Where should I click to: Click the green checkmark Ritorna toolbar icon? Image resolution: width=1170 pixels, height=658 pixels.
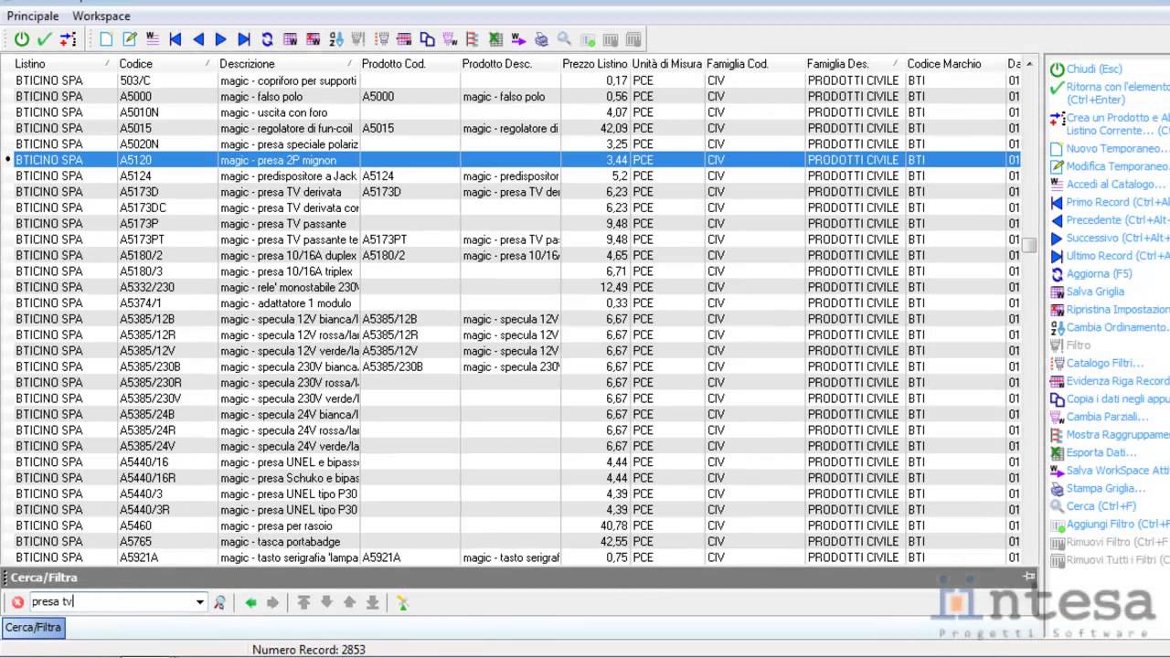tap(44, 39)
